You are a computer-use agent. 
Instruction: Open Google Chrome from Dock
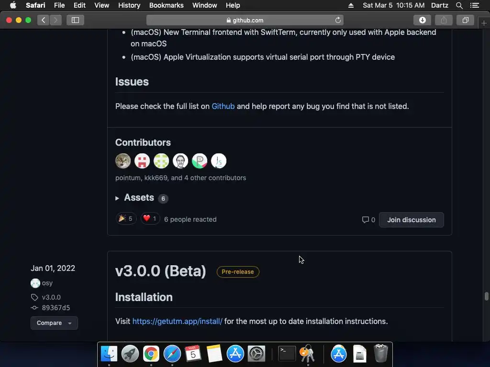click(151, 354)
